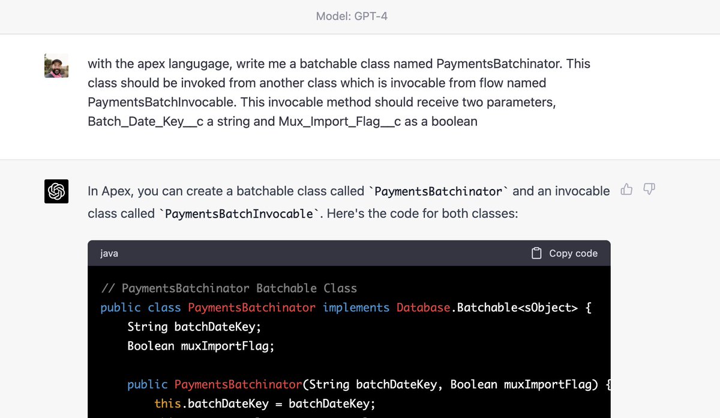Click 'Batch_Date_Key__c a string' in the prompt
The height and width of the screenshot is (418, 720).
coord(170,122)
